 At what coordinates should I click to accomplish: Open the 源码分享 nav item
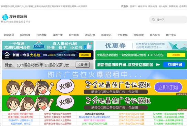(x=90, y=35)
